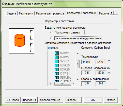
Task: Click the material icon beside 535A99c
Action: [x=57, y=78]
